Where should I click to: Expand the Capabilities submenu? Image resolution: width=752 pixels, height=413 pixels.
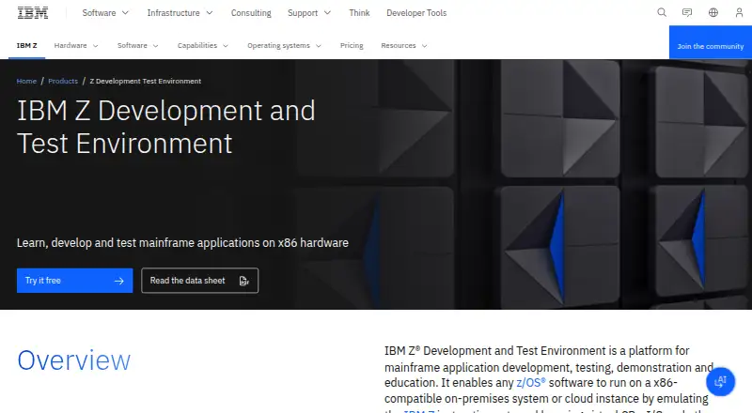pyautogui.click(x=203, y=45)
